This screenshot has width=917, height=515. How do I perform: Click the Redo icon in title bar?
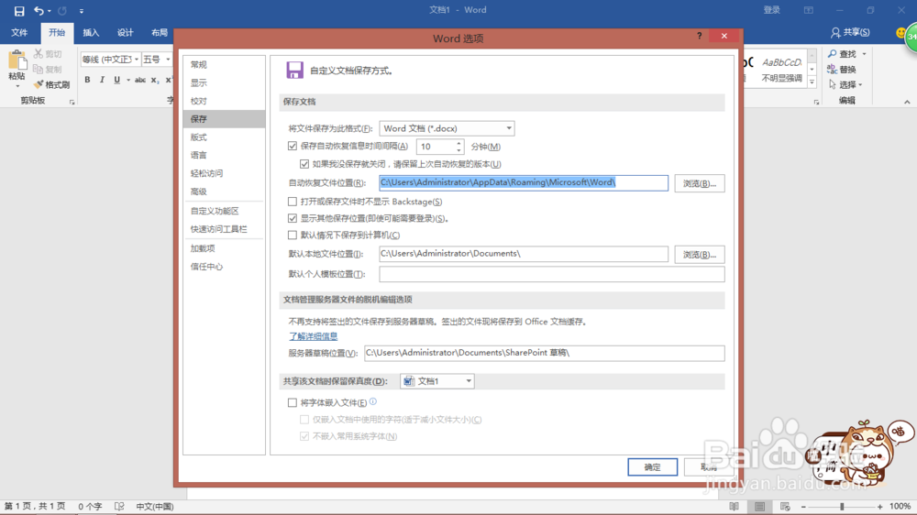coord(62,10)
